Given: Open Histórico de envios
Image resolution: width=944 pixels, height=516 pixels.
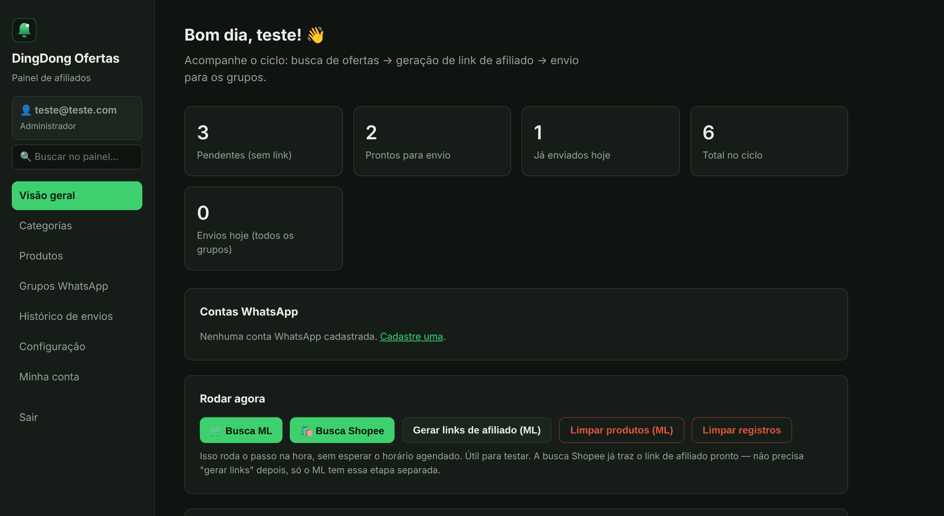Looking at the screenshot, I should coord(77,316).
